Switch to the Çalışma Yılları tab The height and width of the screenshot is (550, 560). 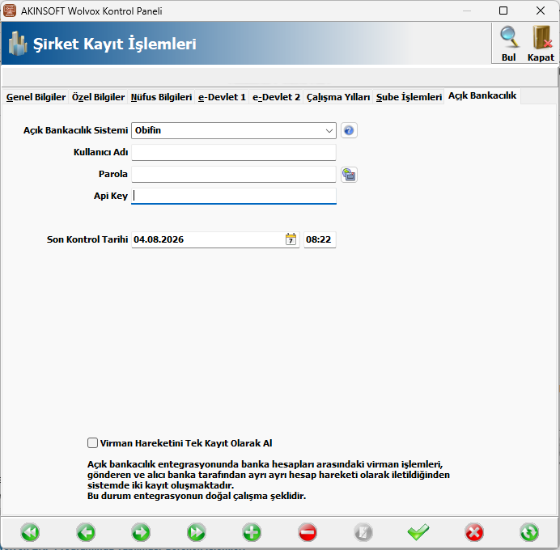338,97
